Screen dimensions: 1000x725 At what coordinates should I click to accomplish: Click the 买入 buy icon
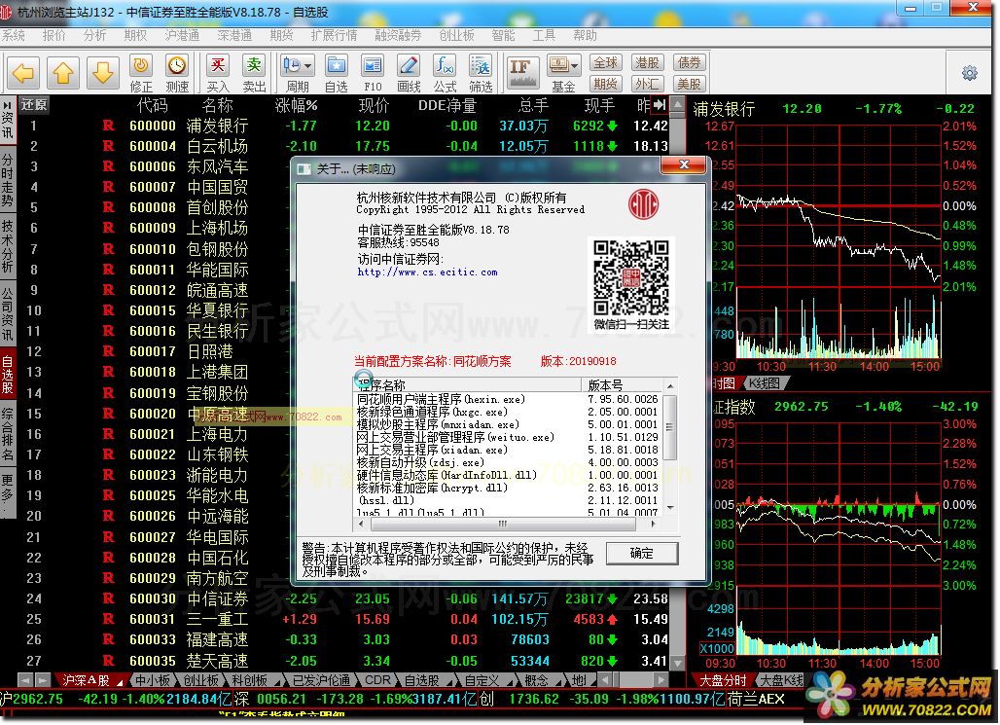click(x=218, y=73)
